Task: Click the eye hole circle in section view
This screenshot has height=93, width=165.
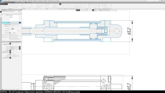Action: (x=117, y=31)
